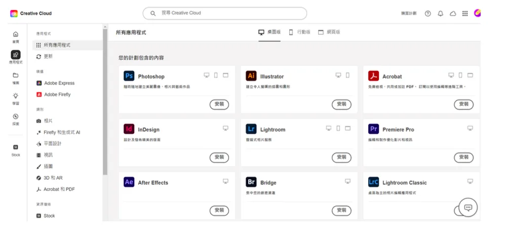This screenshot has height=240, width=510.
Task: Click Lightroom's mobile platform icon
Action: (x=338, y=128)
